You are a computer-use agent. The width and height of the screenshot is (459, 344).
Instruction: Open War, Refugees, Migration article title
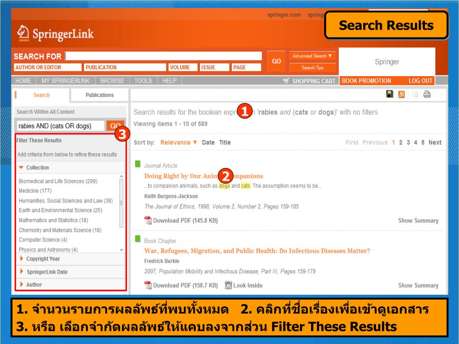(257, 251)
